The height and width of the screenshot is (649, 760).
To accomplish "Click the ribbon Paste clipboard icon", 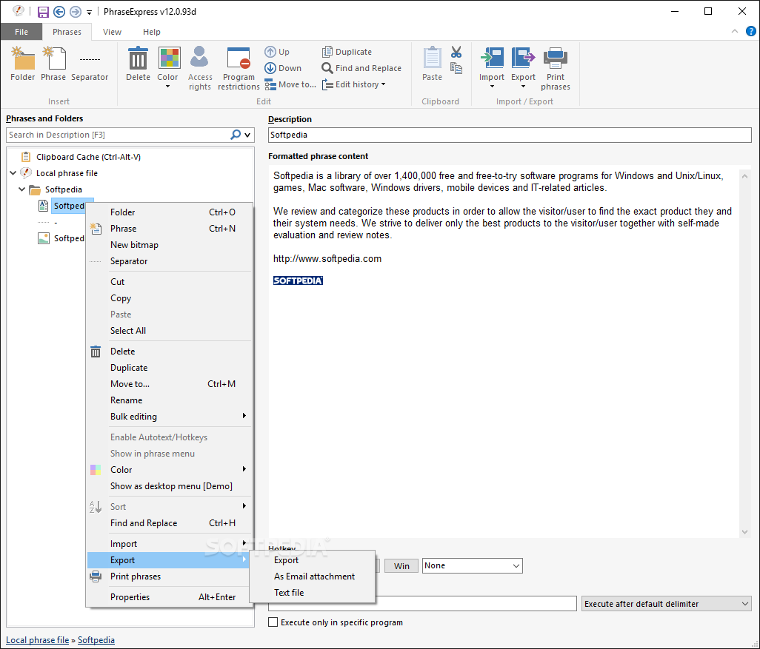I will [432, 64].
